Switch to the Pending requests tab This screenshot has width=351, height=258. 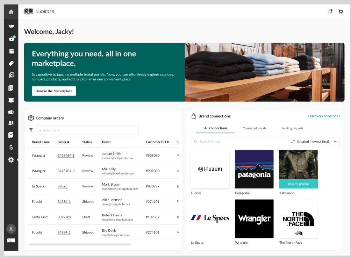(292, 128)
